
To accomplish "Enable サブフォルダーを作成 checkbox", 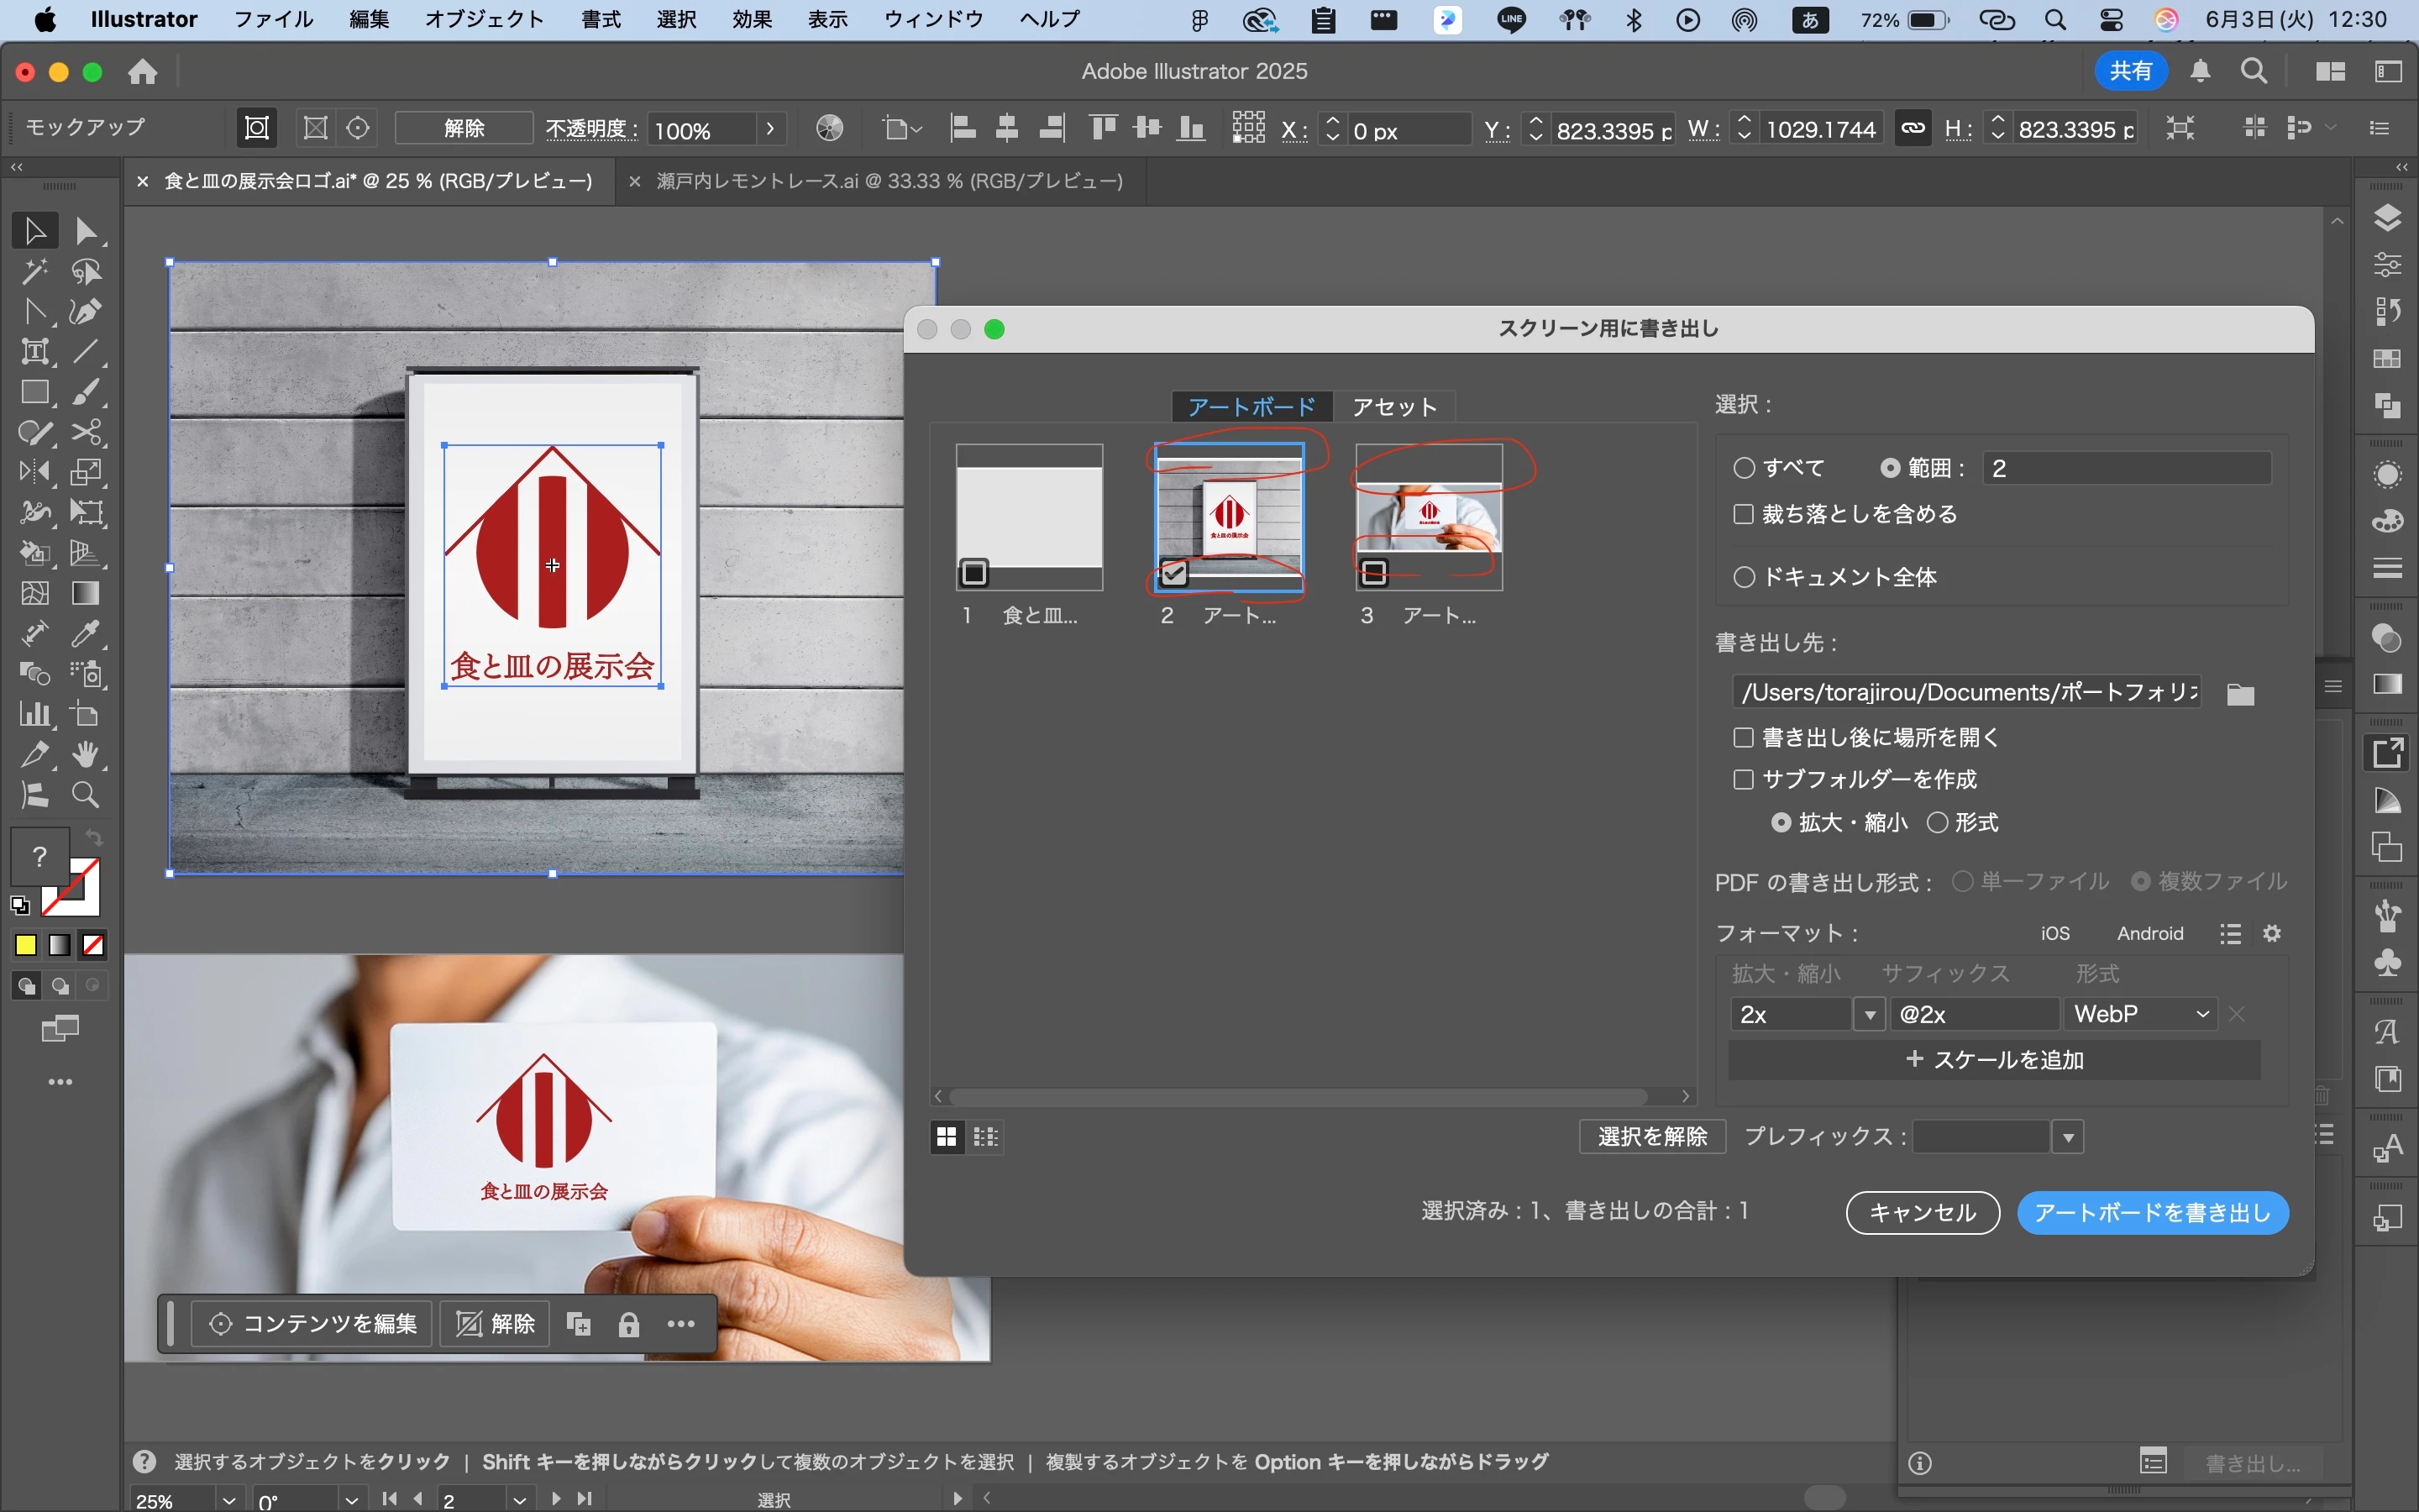I will coord(1745,779).
